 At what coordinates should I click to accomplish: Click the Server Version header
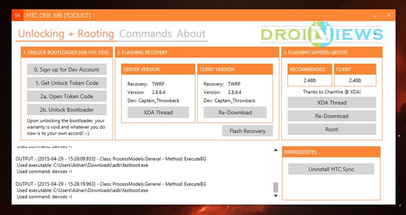pos(158,70)
